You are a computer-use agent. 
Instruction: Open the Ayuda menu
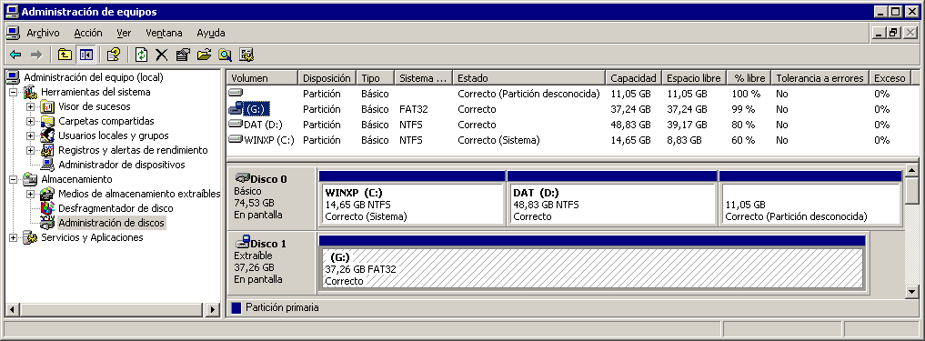click(211, 33)
